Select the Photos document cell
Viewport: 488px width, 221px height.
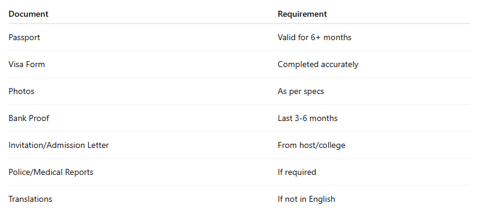[22, 91]
